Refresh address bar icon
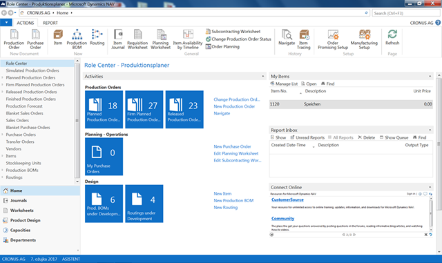This screenshot has width=442, height=263. pyautogui.click(x=366, y=12)
